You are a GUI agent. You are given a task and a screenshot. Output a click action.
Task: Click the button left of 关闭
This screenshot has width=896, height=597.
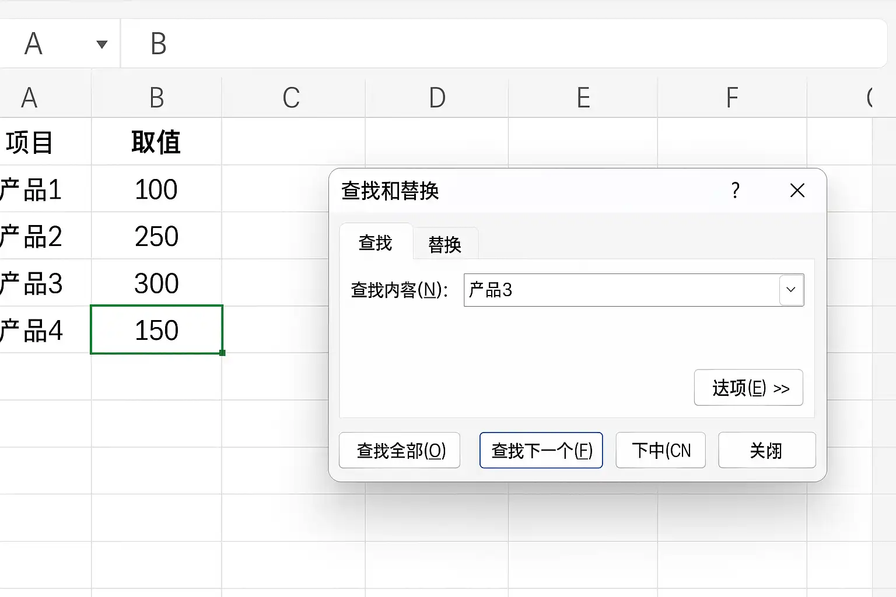point(660,450)
